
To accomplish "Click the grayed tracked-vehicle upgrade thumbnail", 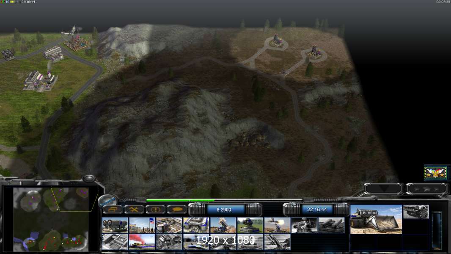I will coord(416,212).
